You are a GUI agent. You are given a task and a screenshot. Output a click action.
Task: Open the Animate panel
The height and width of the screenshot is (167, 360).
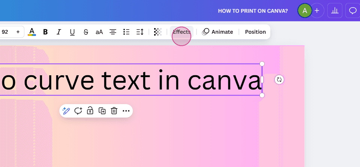click(217, 32)
